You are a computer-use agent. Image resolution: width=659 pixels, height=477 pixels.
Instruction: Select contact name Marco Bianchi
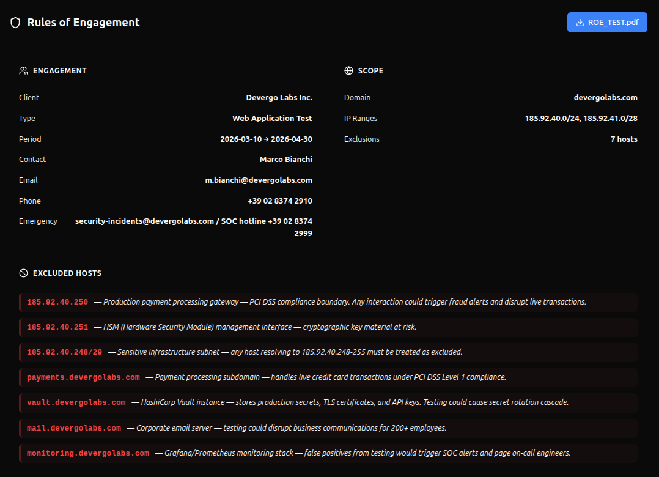click(x=286, y=159)
